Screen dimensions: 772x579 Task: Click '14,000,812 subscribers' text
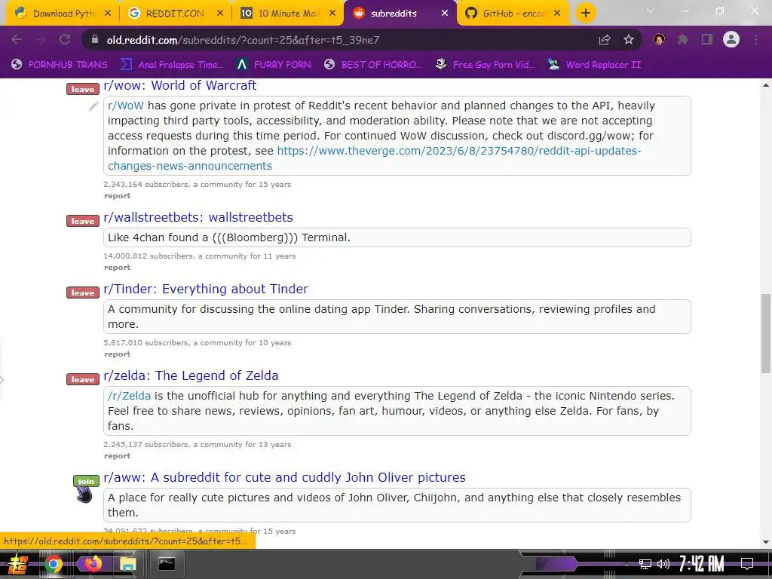click(149, 256)
